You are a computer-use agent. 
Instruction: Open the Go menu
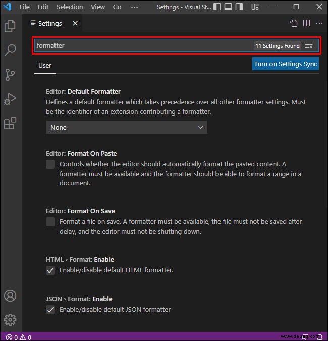(117, 7)
